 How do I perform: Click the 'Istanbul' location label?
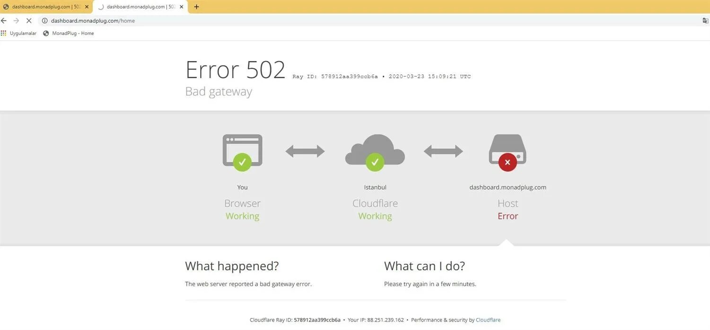pyautogui.click(x=375, y=187)
